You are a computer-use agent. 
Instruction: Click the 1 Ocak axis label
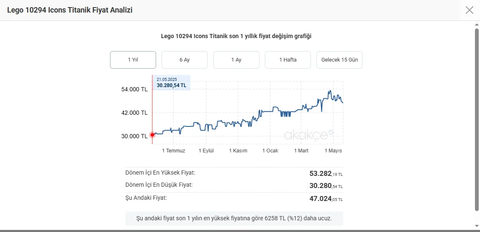tap(270, 151)
